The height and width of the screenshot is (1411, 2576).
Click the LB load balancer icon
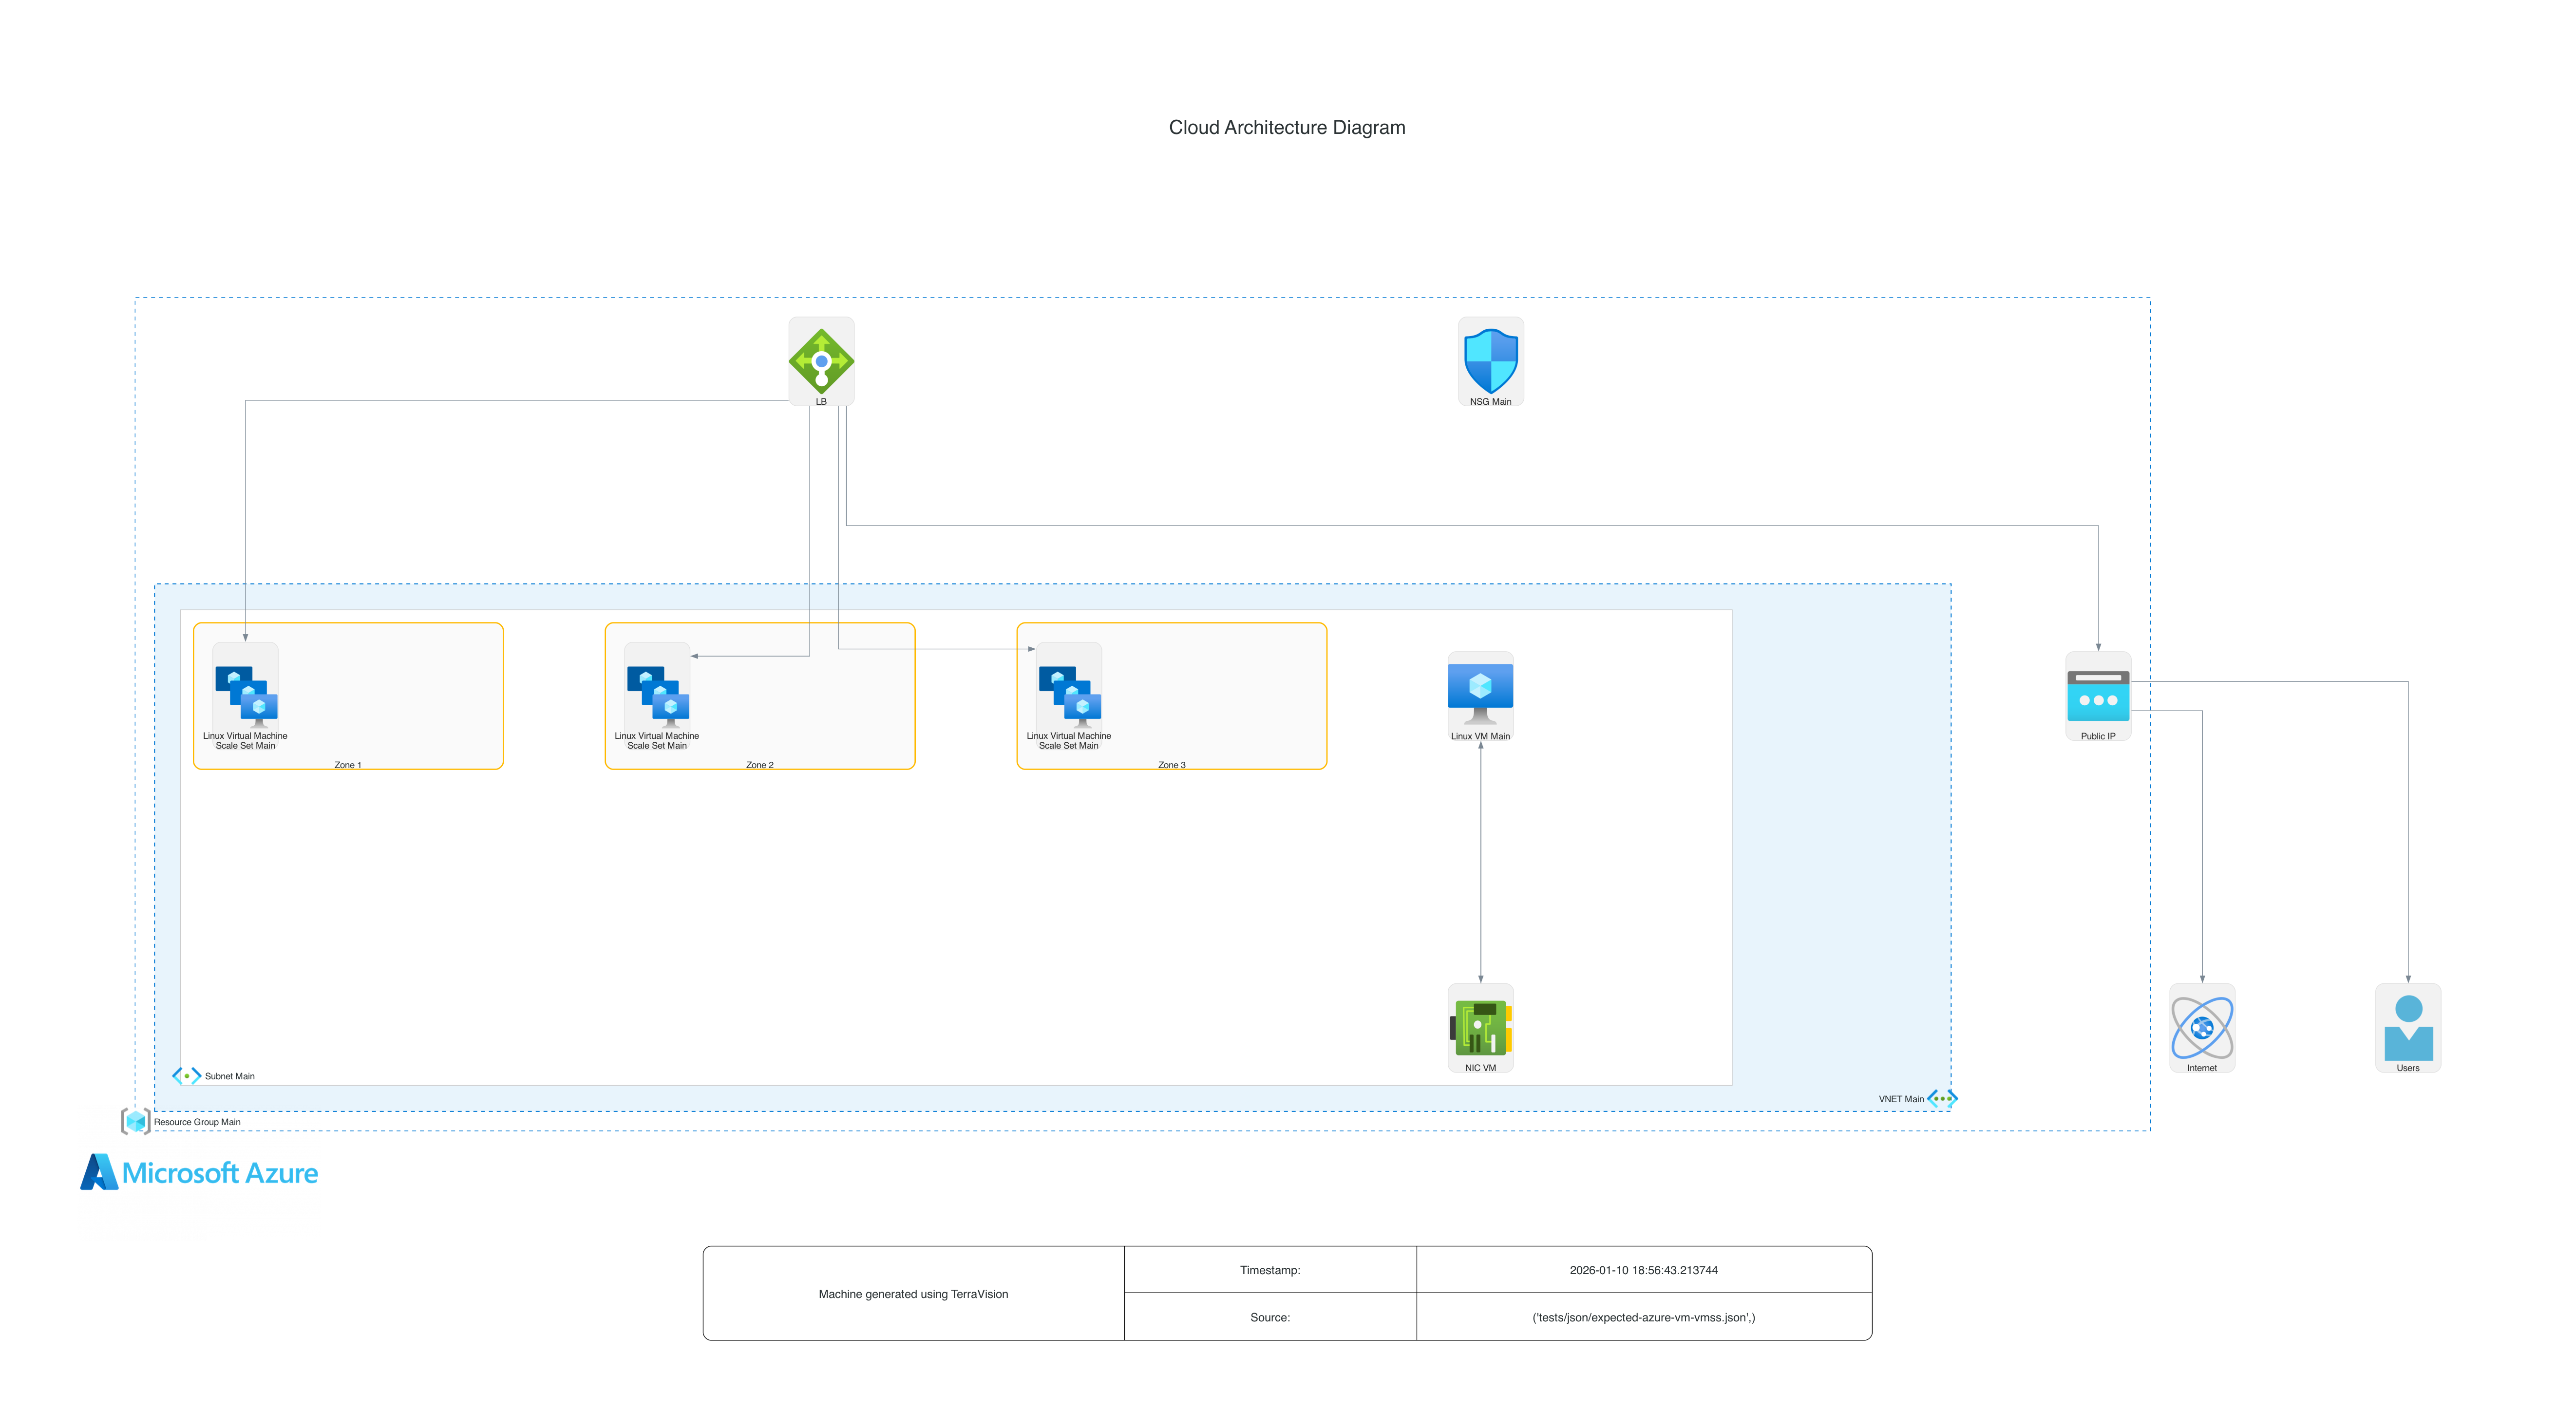821,360
